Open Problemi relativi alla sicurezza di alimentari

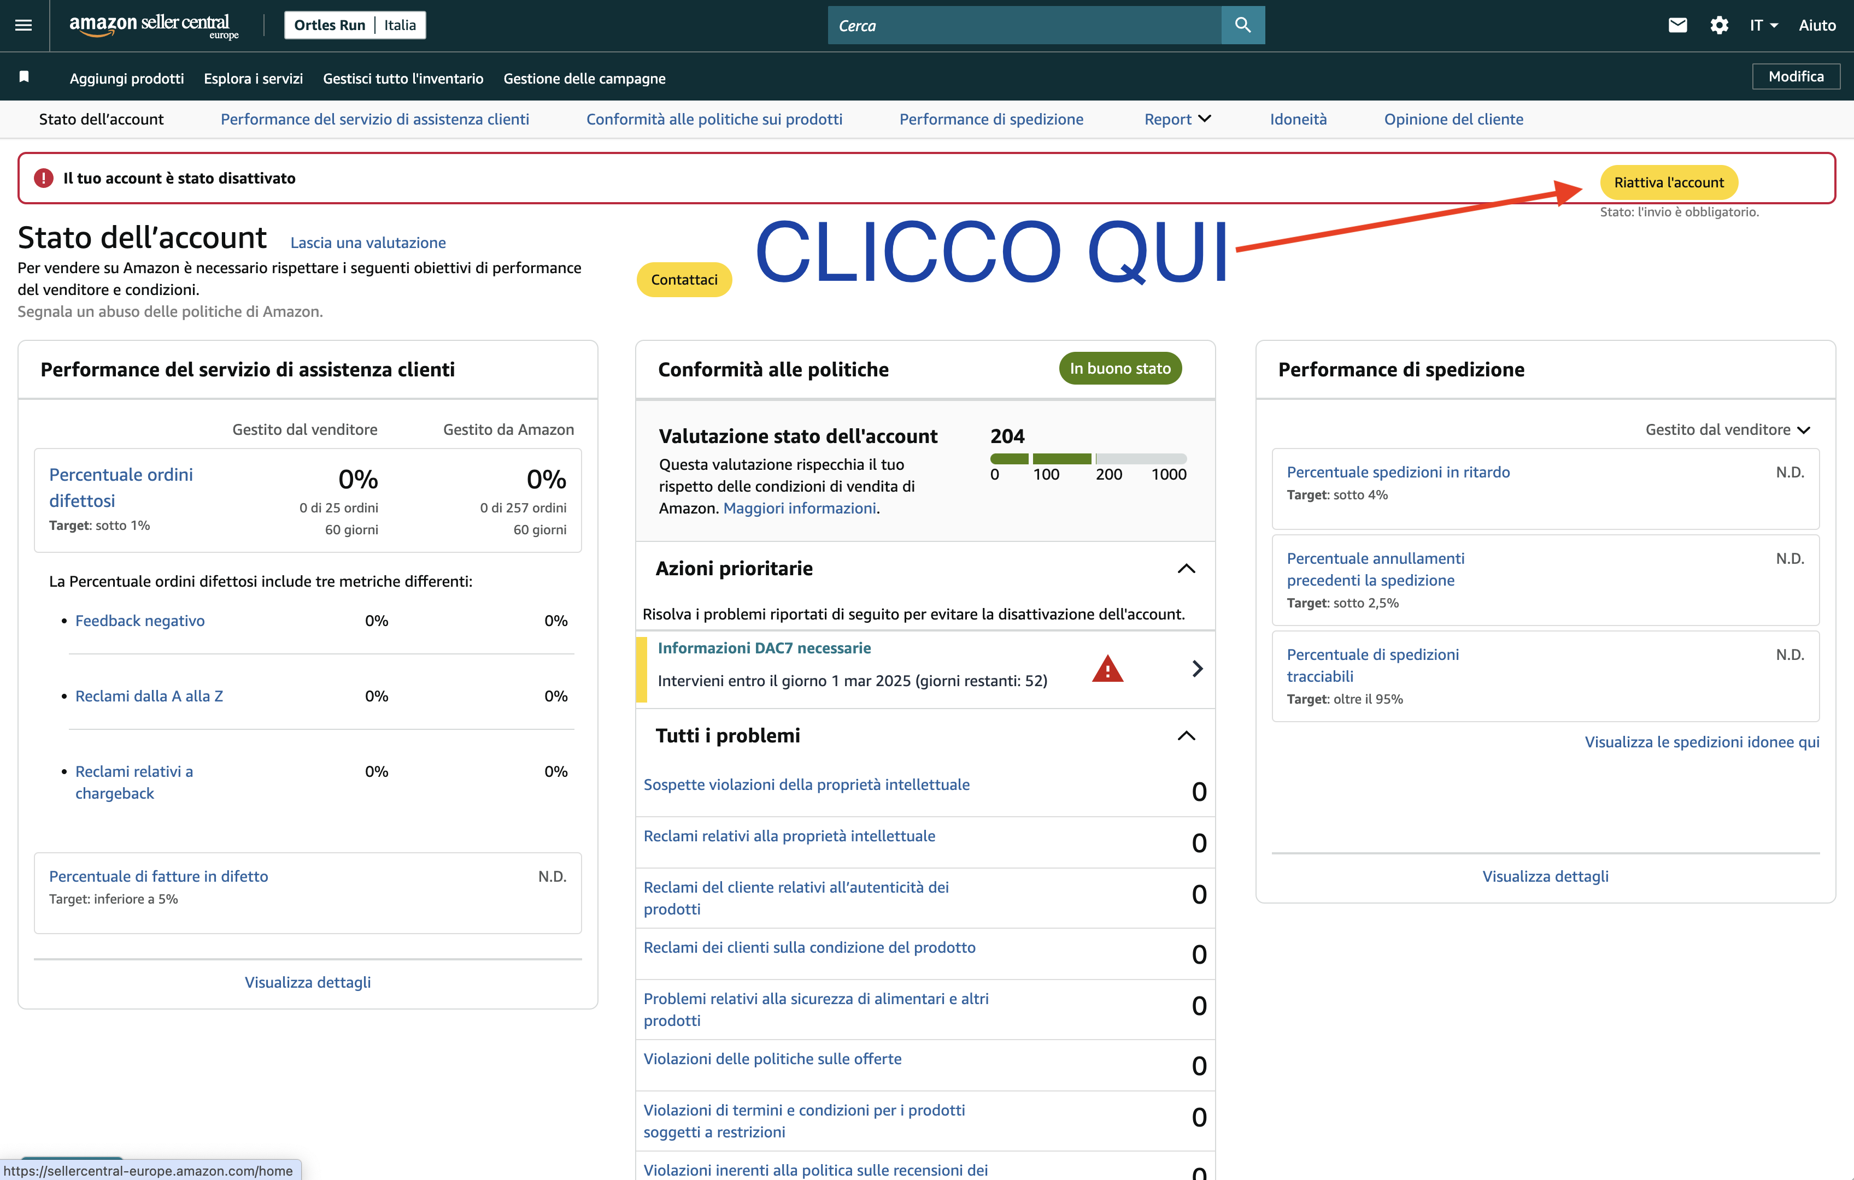[x=816, y=1009]
